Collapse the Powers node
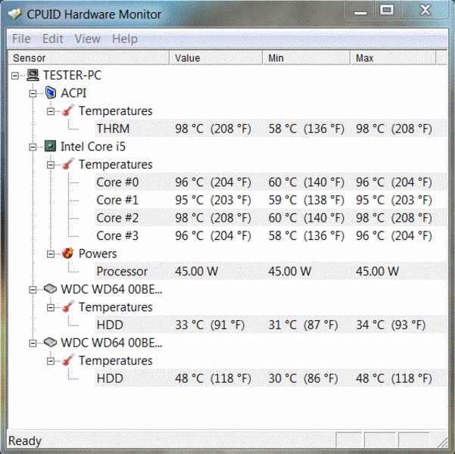455x454 pixels. pos(51,254)
